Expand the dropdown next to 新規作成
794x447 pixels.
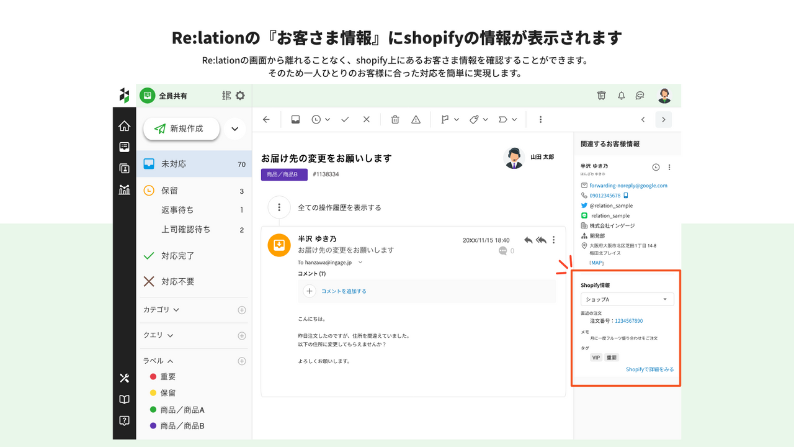point(234,129)
